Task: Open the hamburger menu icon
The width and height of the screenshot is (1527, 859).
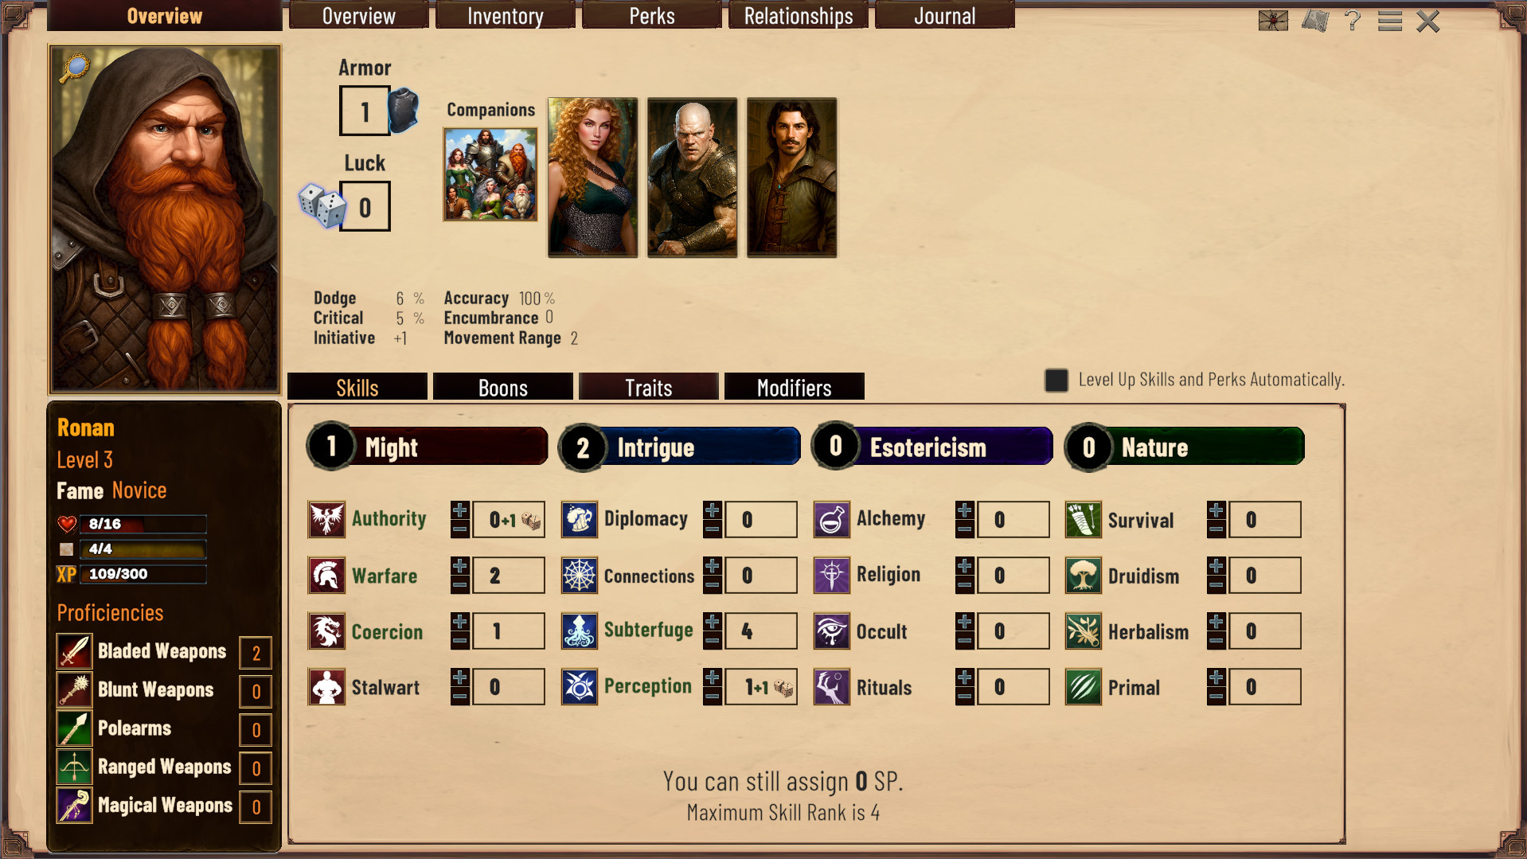Action: (1389, 21)
